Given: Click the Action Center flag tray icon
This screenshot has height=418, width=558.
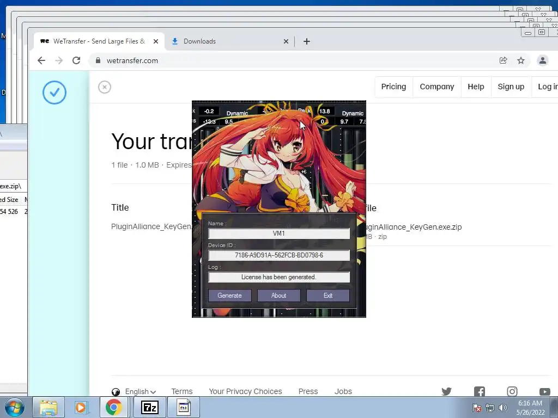Looking at the screenshot, I should point(477,408).
